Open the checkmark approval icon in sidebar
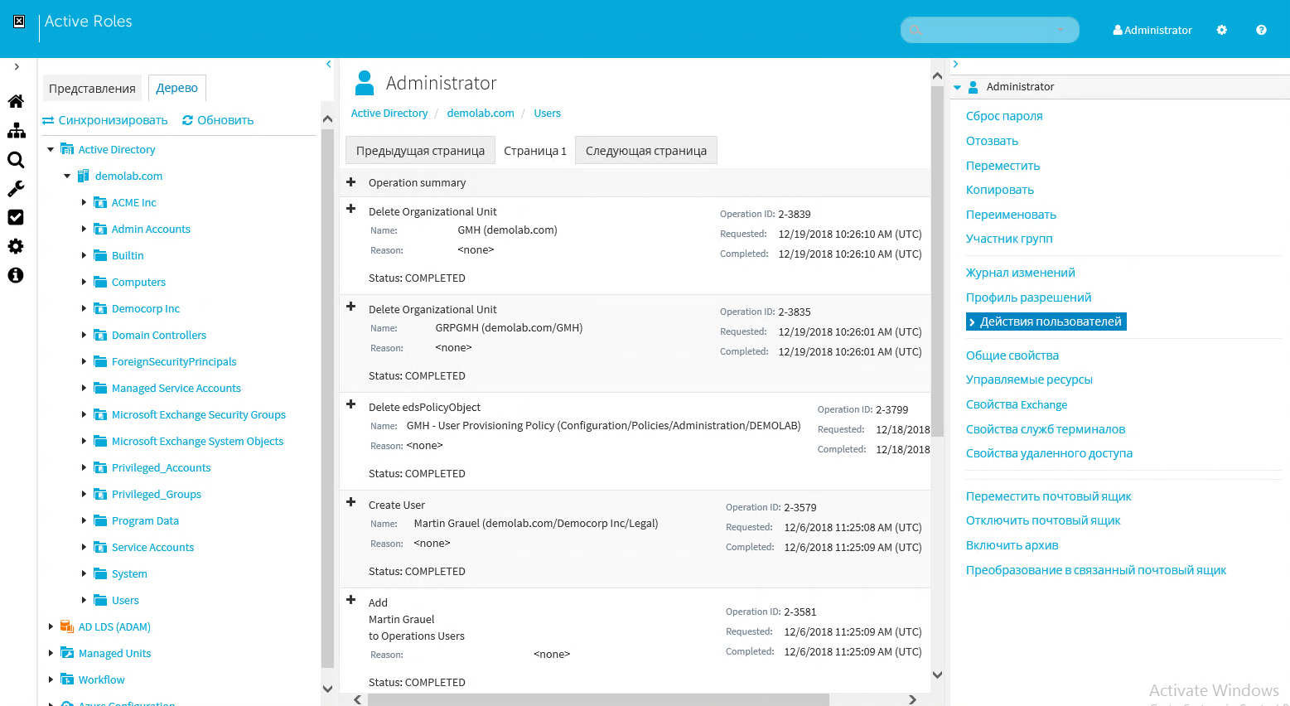 click(16, 217)
